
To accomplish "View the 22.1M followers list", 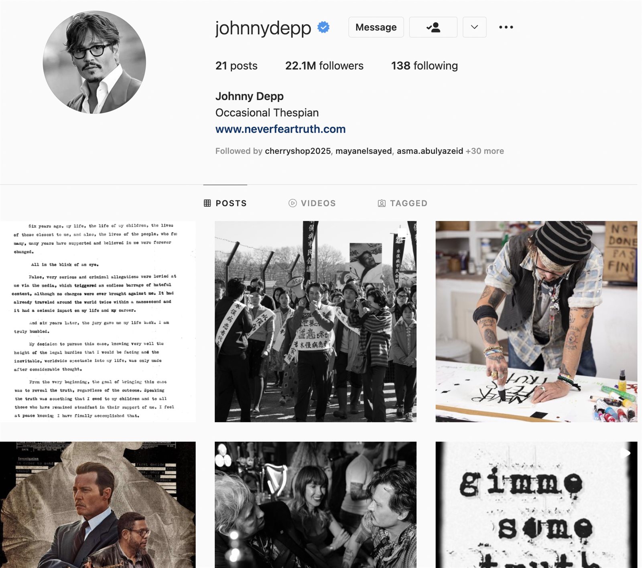I will (324, 66).
